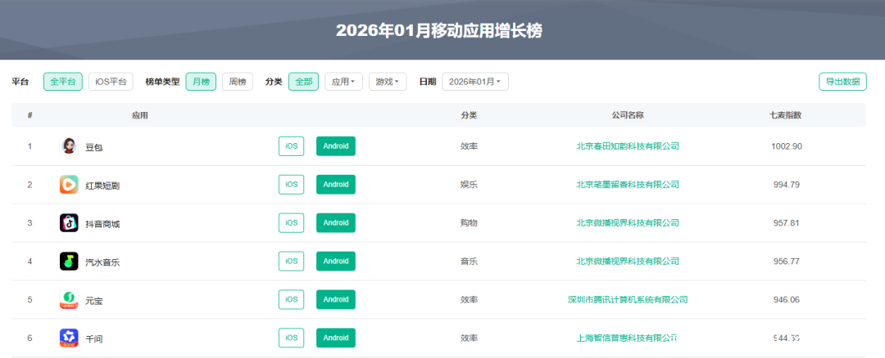Viewport: 885px width, 358px height.
Task: Open the 千问 app icon
Action: point(69,338)
